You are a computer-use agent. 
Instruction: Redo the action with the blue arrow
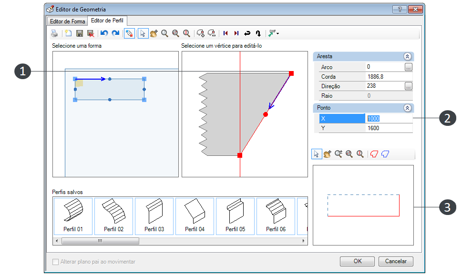click(115, 33)
